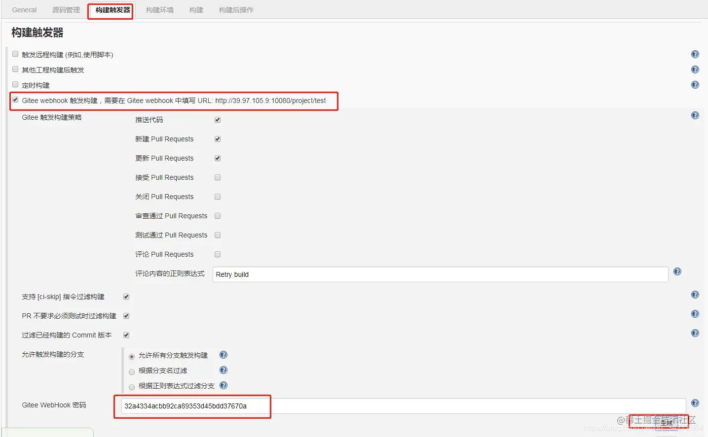Check 关闭 Pull Requests checkbox
This screenshot has height=437, width=708.
[218, 197]
